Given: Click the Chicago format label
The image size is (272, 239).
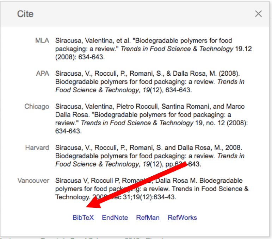Looking at the screenshot, I should 37,106.
